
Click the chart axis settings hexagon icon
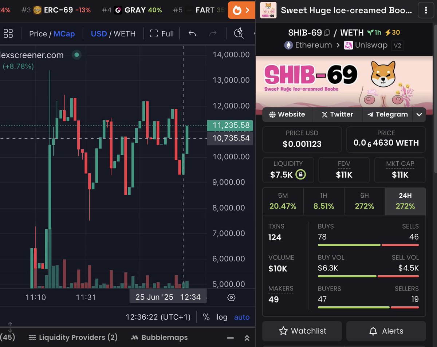(231, 297)
